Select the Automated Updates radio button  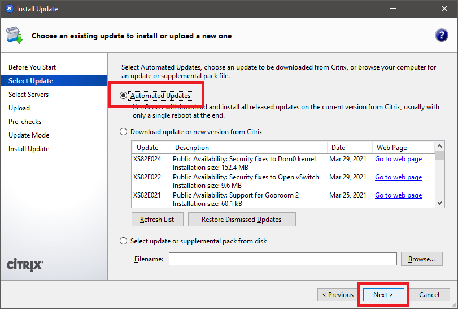point(124,96)
